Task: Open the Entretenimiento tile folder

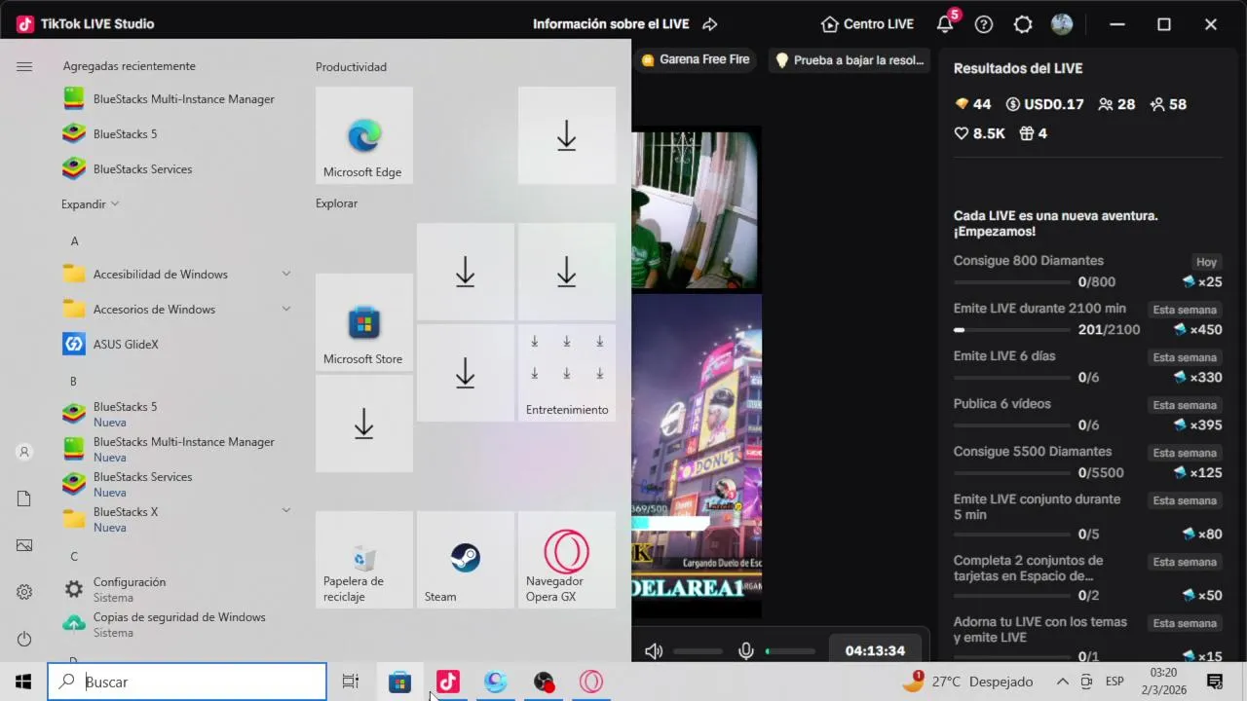Action: pyautogui.click(x=567, y=373)
